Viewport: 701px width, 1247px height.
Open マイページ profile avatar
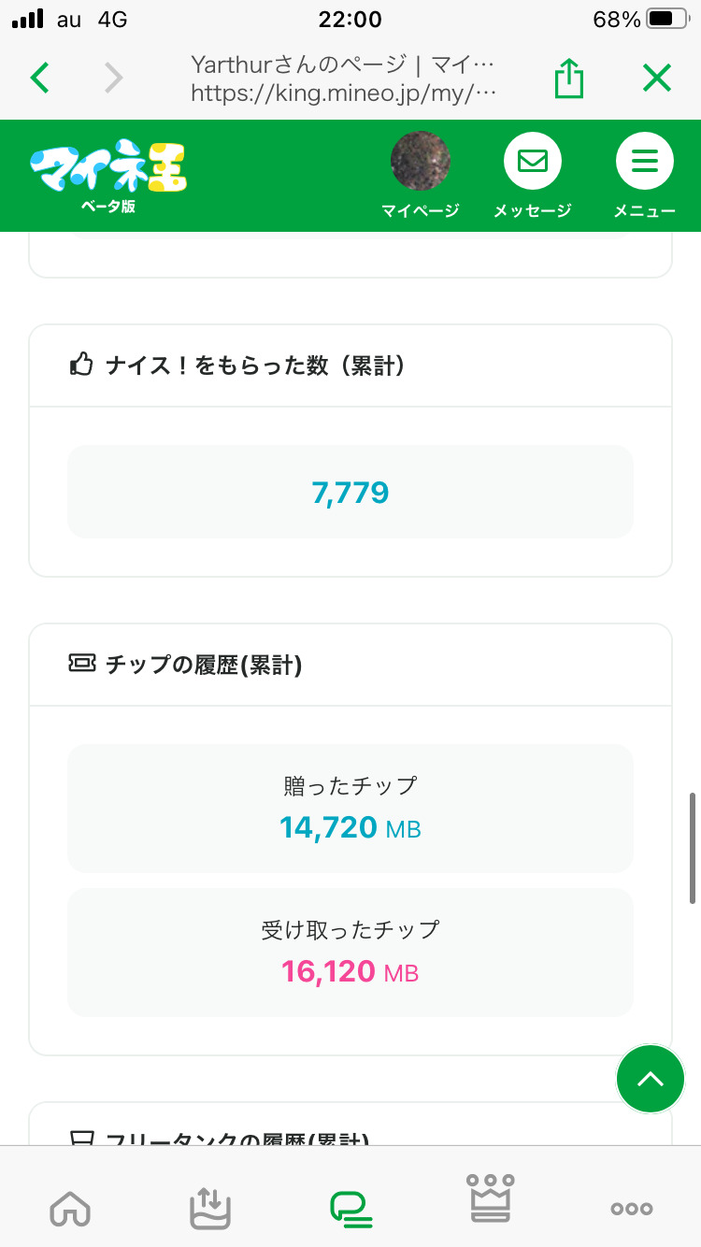pos(420,162)
